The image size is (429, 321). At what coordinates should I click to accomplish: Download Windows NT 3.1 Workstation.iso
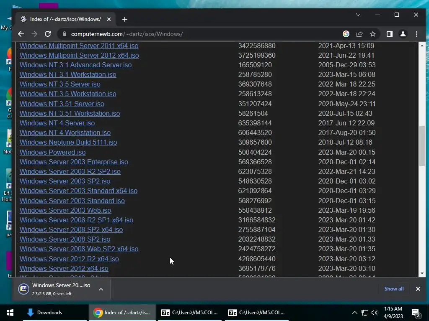click(68, 74)
